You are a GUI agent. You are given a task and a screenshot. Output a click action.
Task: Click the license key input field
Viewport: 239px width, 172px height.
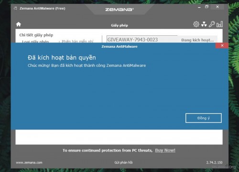[142, 39]
